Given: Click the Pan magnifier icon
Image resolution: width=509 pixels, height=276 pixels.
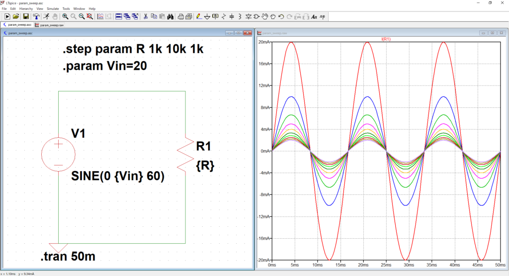Looking at the screenshot, I should pyautogui.click(x=74, y=16).
